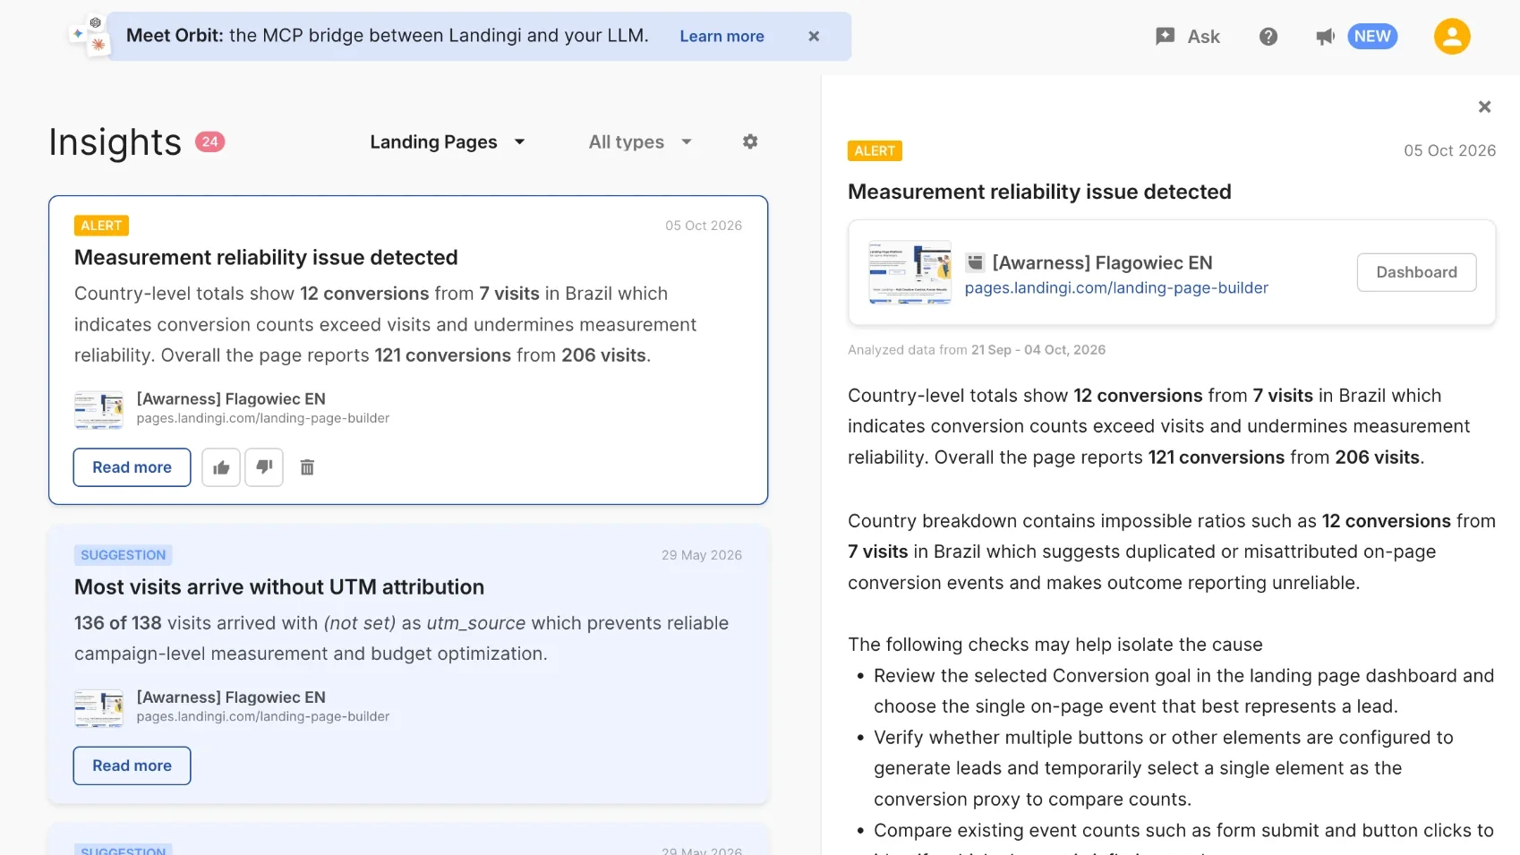The image size is (1520, 855).
Task: Click the NEW badge
Action: (1372, 37)
